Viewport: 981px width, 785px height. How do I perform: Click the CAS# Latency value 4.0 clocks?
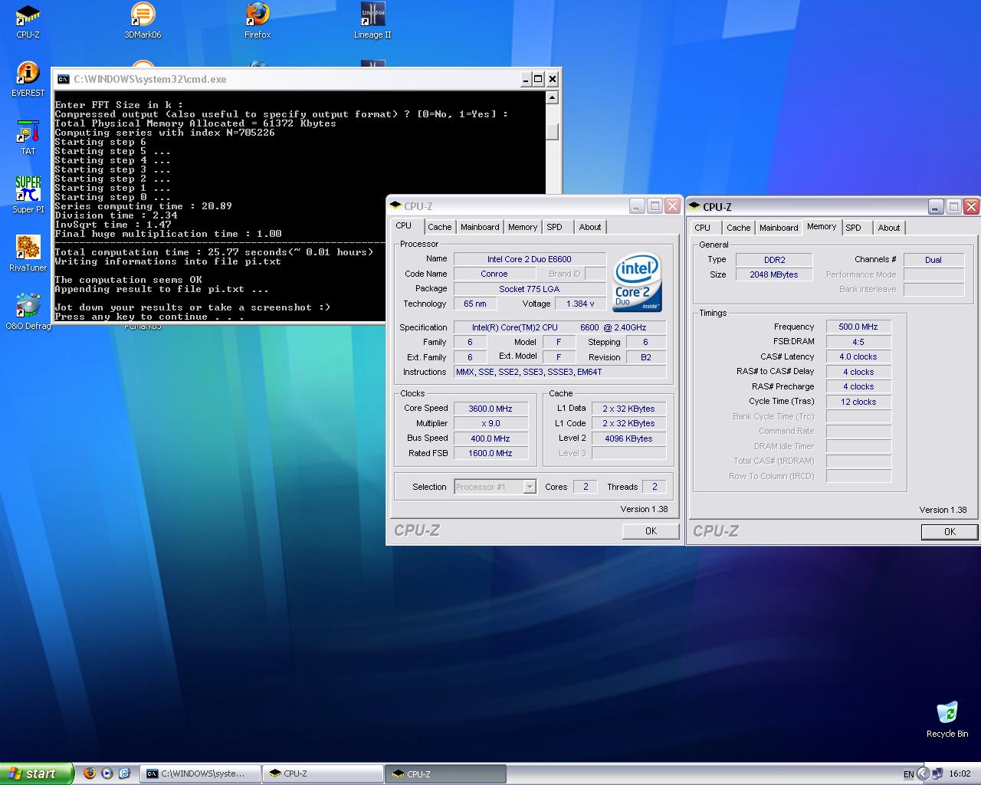point(858,356)
